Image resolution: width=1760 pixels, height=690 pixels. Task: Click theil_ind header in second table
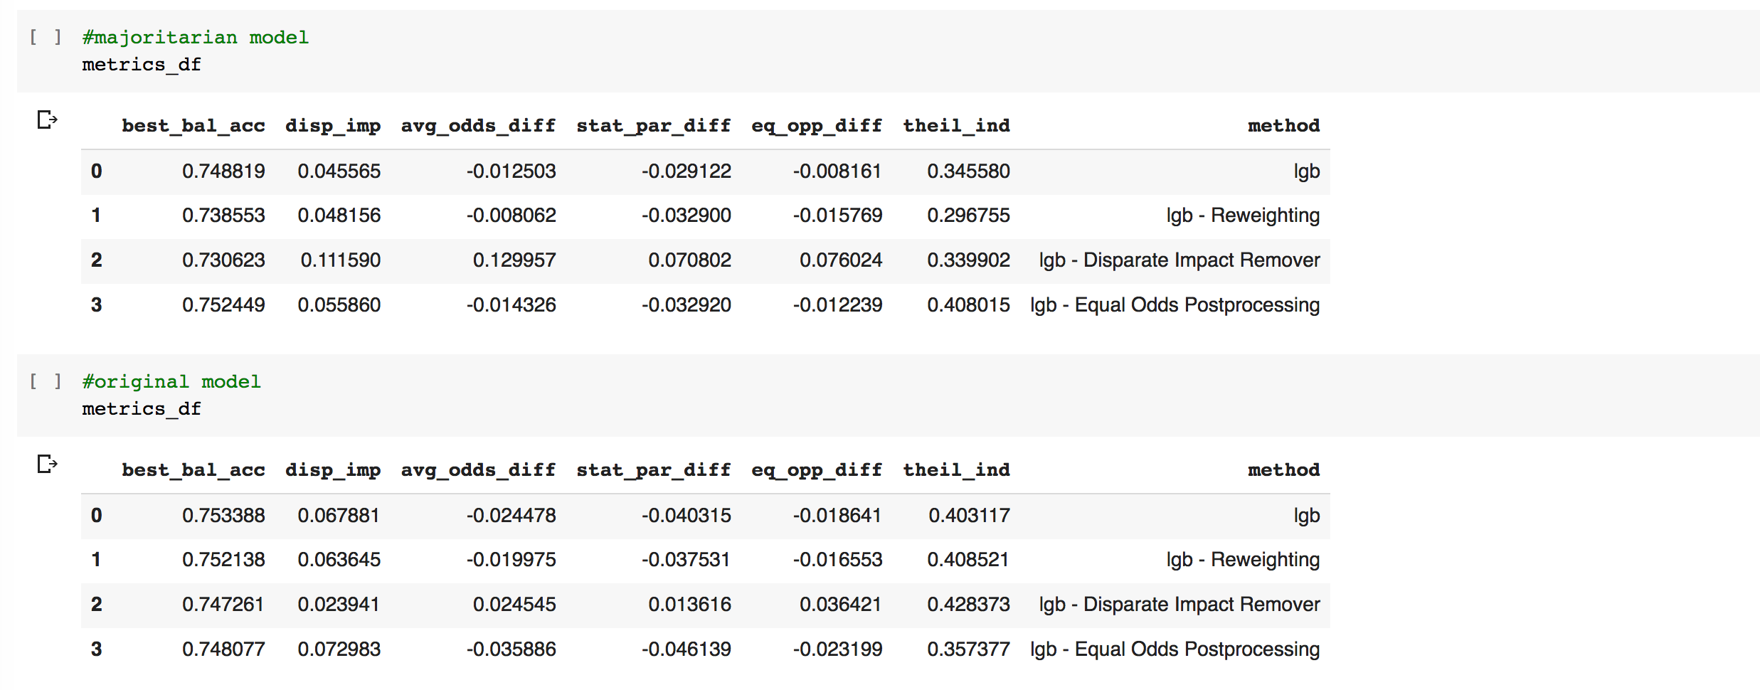tap(957, 470)
